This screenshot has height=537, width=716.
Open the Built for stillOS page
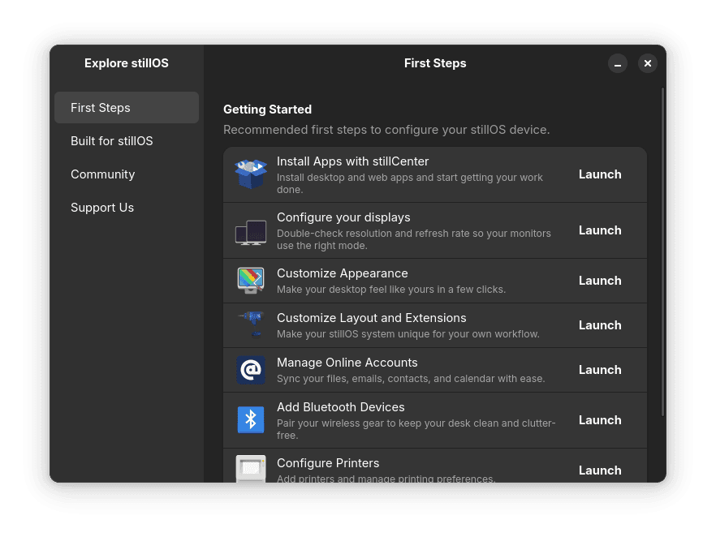127,141
